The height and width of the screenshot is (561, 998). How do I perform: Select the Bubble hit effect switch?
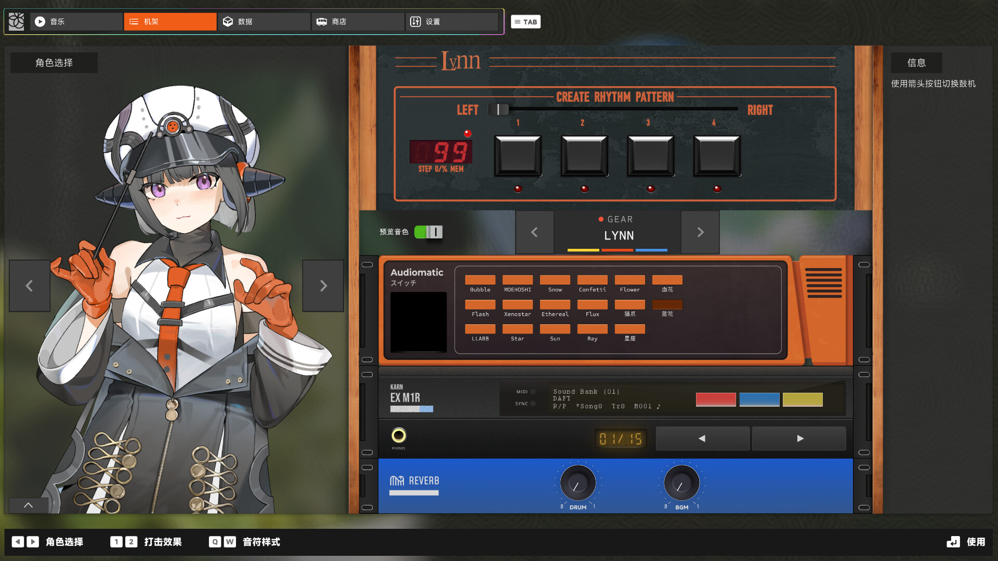pyautogui.click(x=480, y=280)
